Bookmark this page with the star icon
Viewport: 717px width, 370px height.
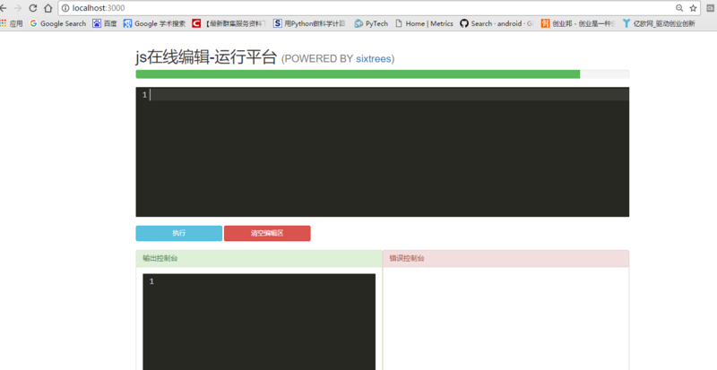pyautogui.click(x=693, y=8)
